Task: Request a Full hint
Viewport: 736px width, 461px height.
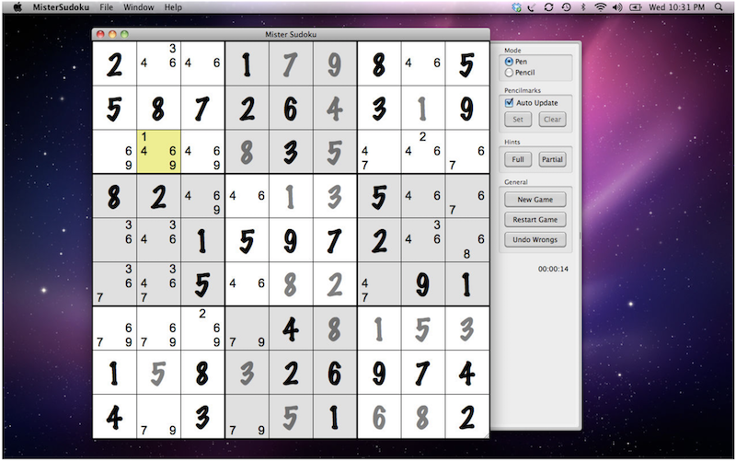Action: (x=518, y=159)
